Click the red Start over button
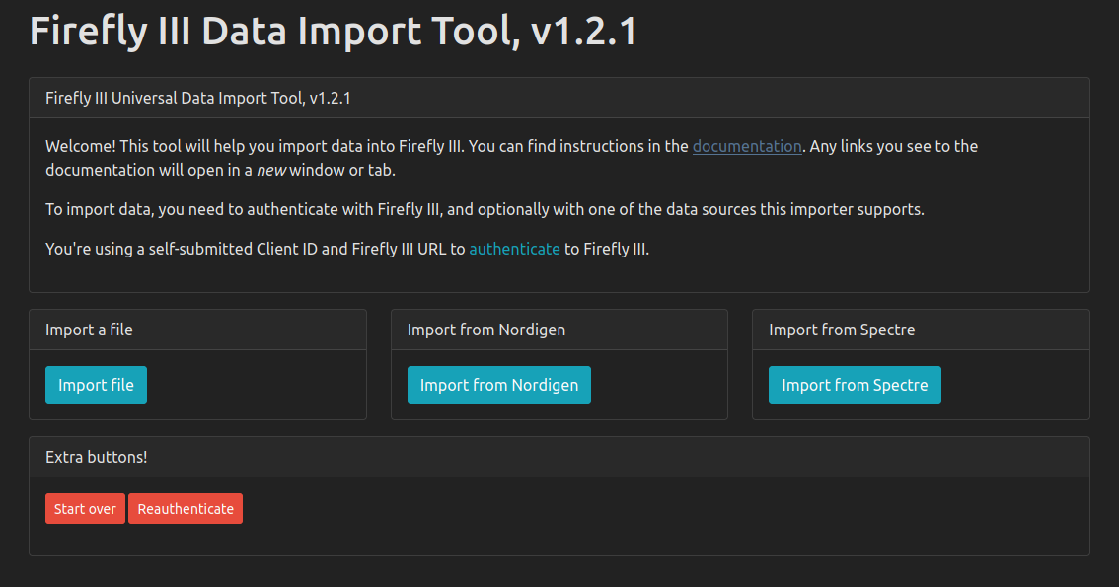This screenshot has height=587, width=1119. coord(85,508)
